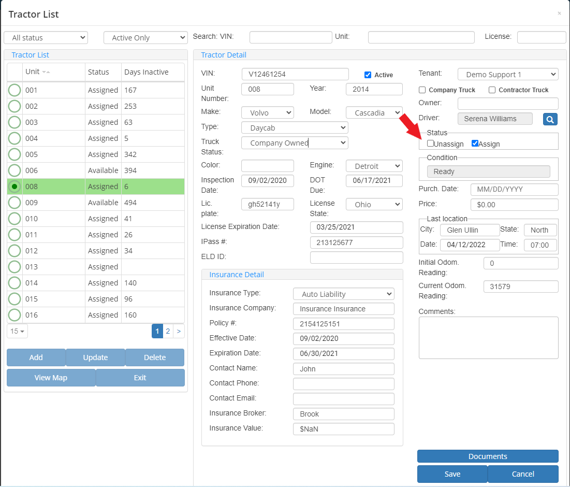
Task: Go to page 2 of tractor list
Action: click(168, 331)
